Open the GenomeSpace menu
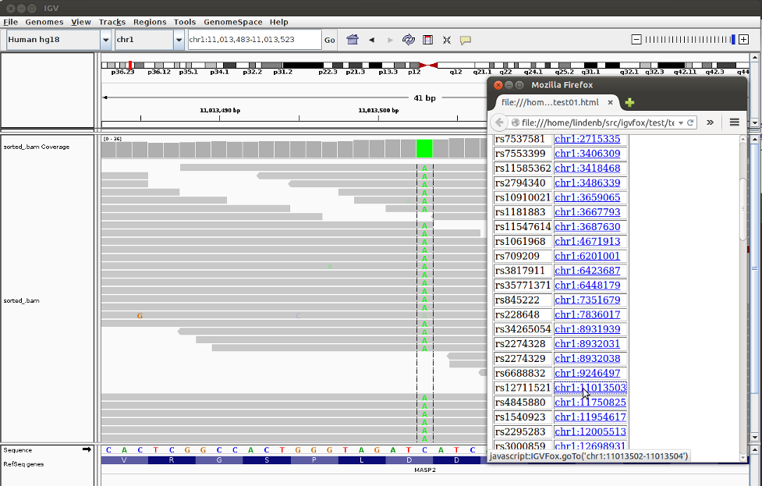 (x=232, y=22)
